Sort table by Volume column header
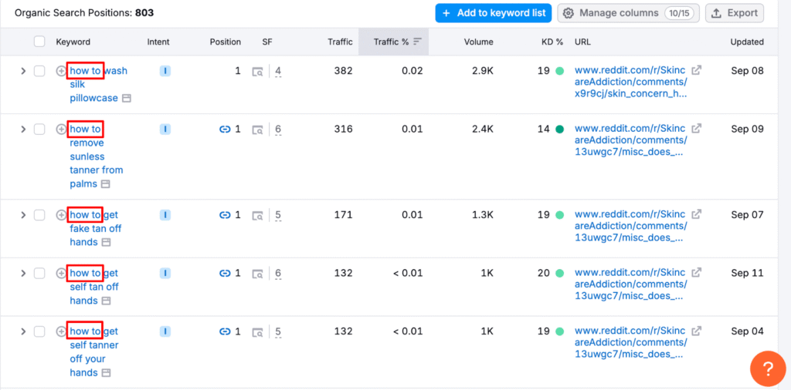Image resolution: width=791 pixels, height=390 pixels. (478, 42)
